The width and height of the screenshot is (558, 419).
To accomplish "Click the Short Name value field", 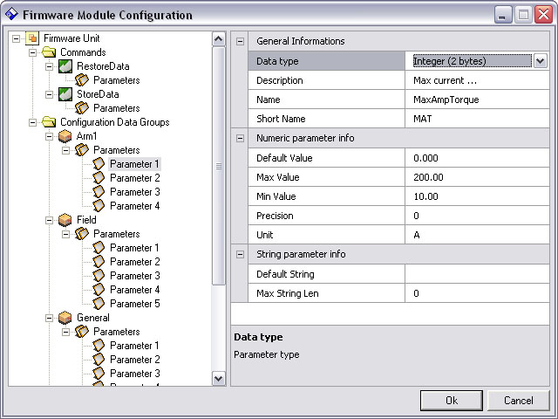I will (476, 119).
